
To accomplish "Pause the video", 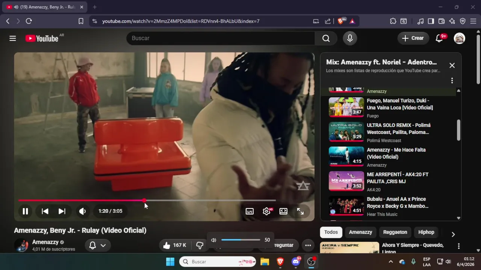I will (x=25, y=211).
